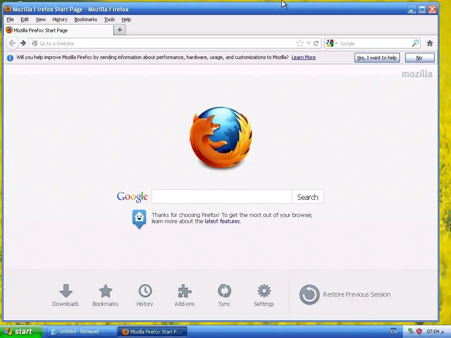
Task: Bookmark this page with the star icon
Action: point(299,44)
